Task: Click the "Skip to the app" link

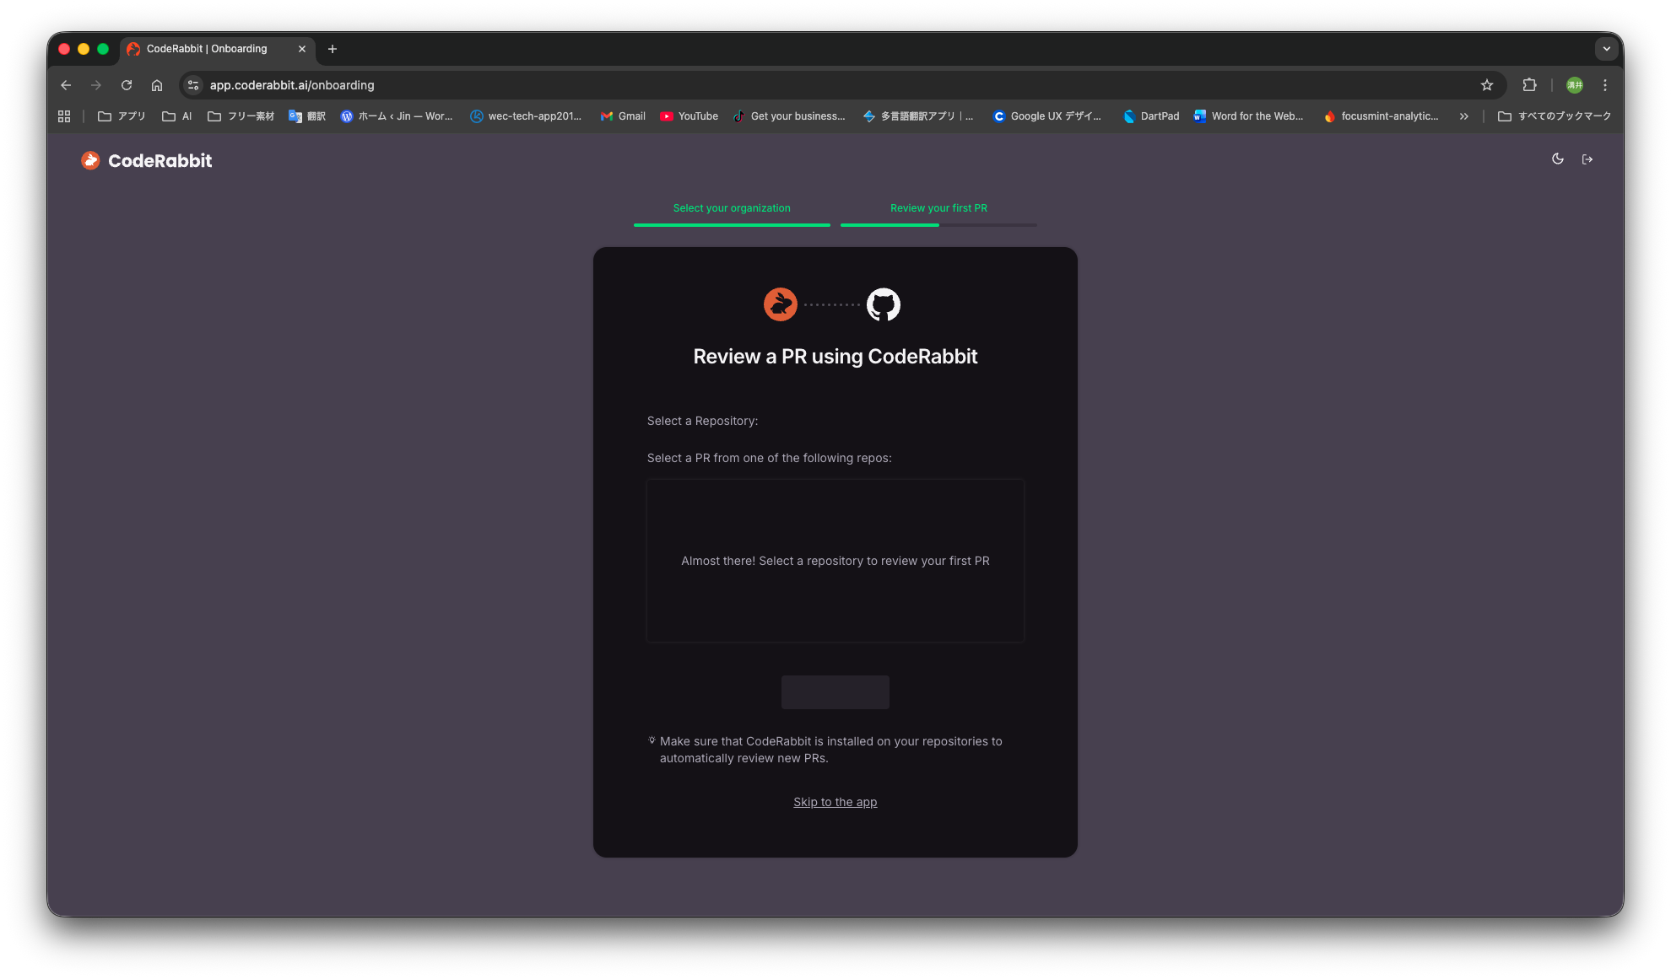Action: pos(835,802)
